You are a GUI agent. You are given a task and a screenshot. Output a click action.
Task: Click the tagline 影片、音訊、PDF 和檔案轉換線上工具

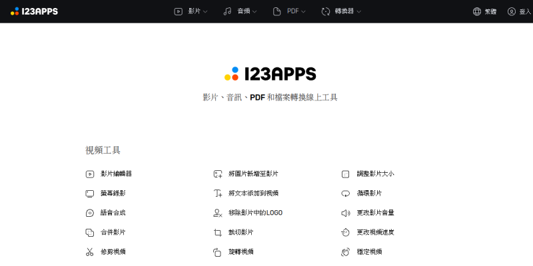coord(270,98)
